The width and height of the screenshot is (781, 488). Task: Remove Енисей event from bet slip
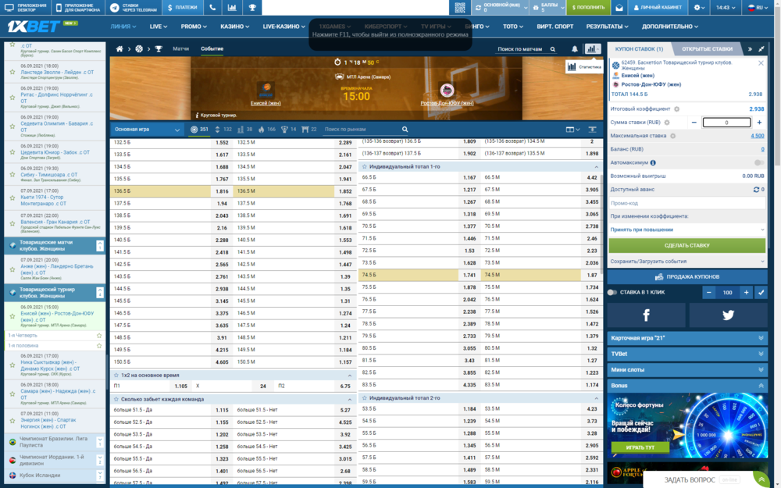tap(761, 63)
